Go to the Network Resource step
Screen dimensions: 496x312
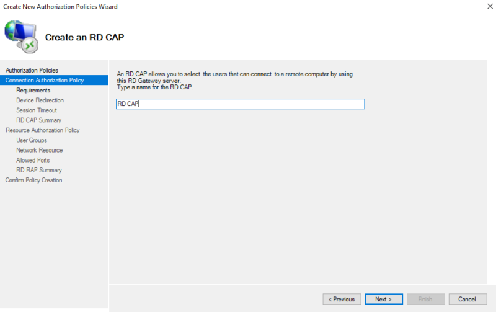pyautogui.click(x=39, y=150)
